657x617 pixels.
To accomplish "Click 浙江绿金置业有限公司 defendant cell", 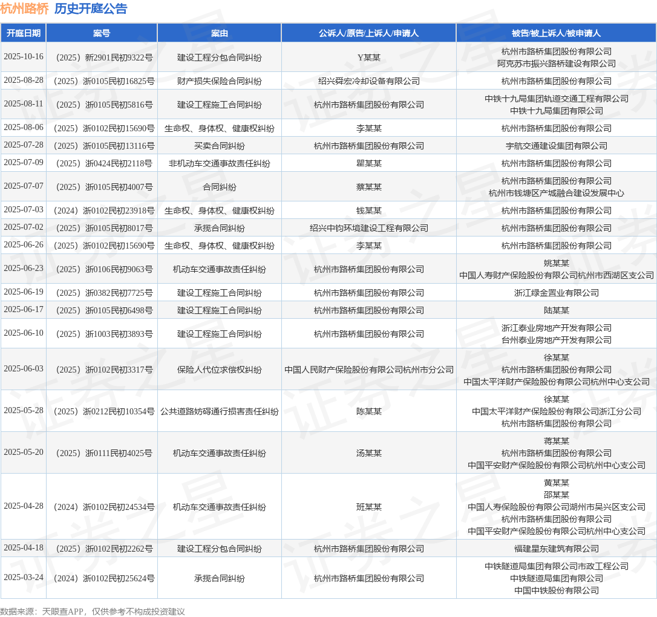I will click(557, 293).
